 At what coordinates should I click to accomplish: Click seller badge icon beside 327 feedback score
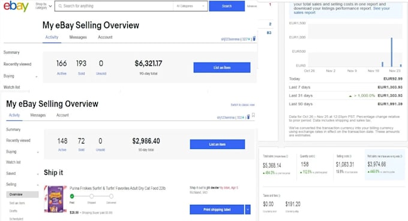254,39
